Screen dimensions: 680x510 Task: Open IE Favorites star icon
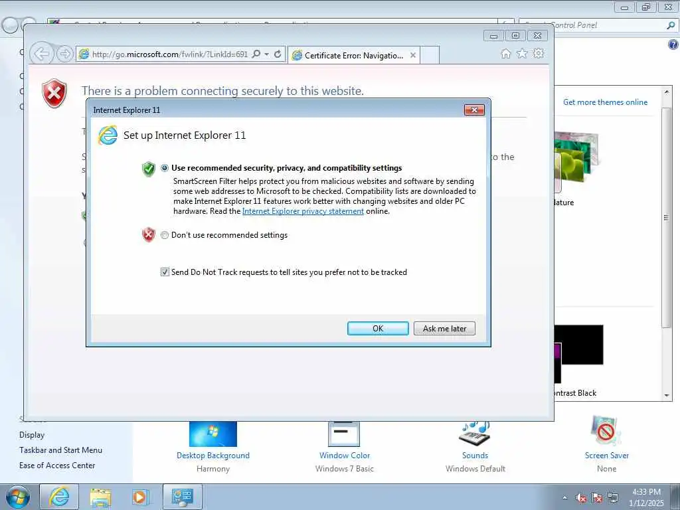tap(522, 53)
